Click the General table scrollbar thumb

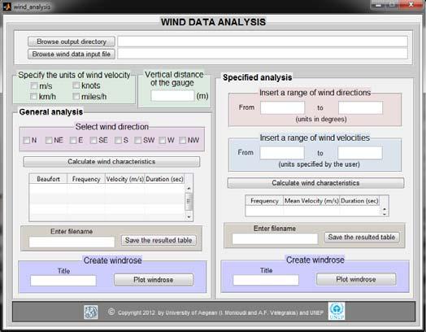pyautogui.click(x=189, y=201)
